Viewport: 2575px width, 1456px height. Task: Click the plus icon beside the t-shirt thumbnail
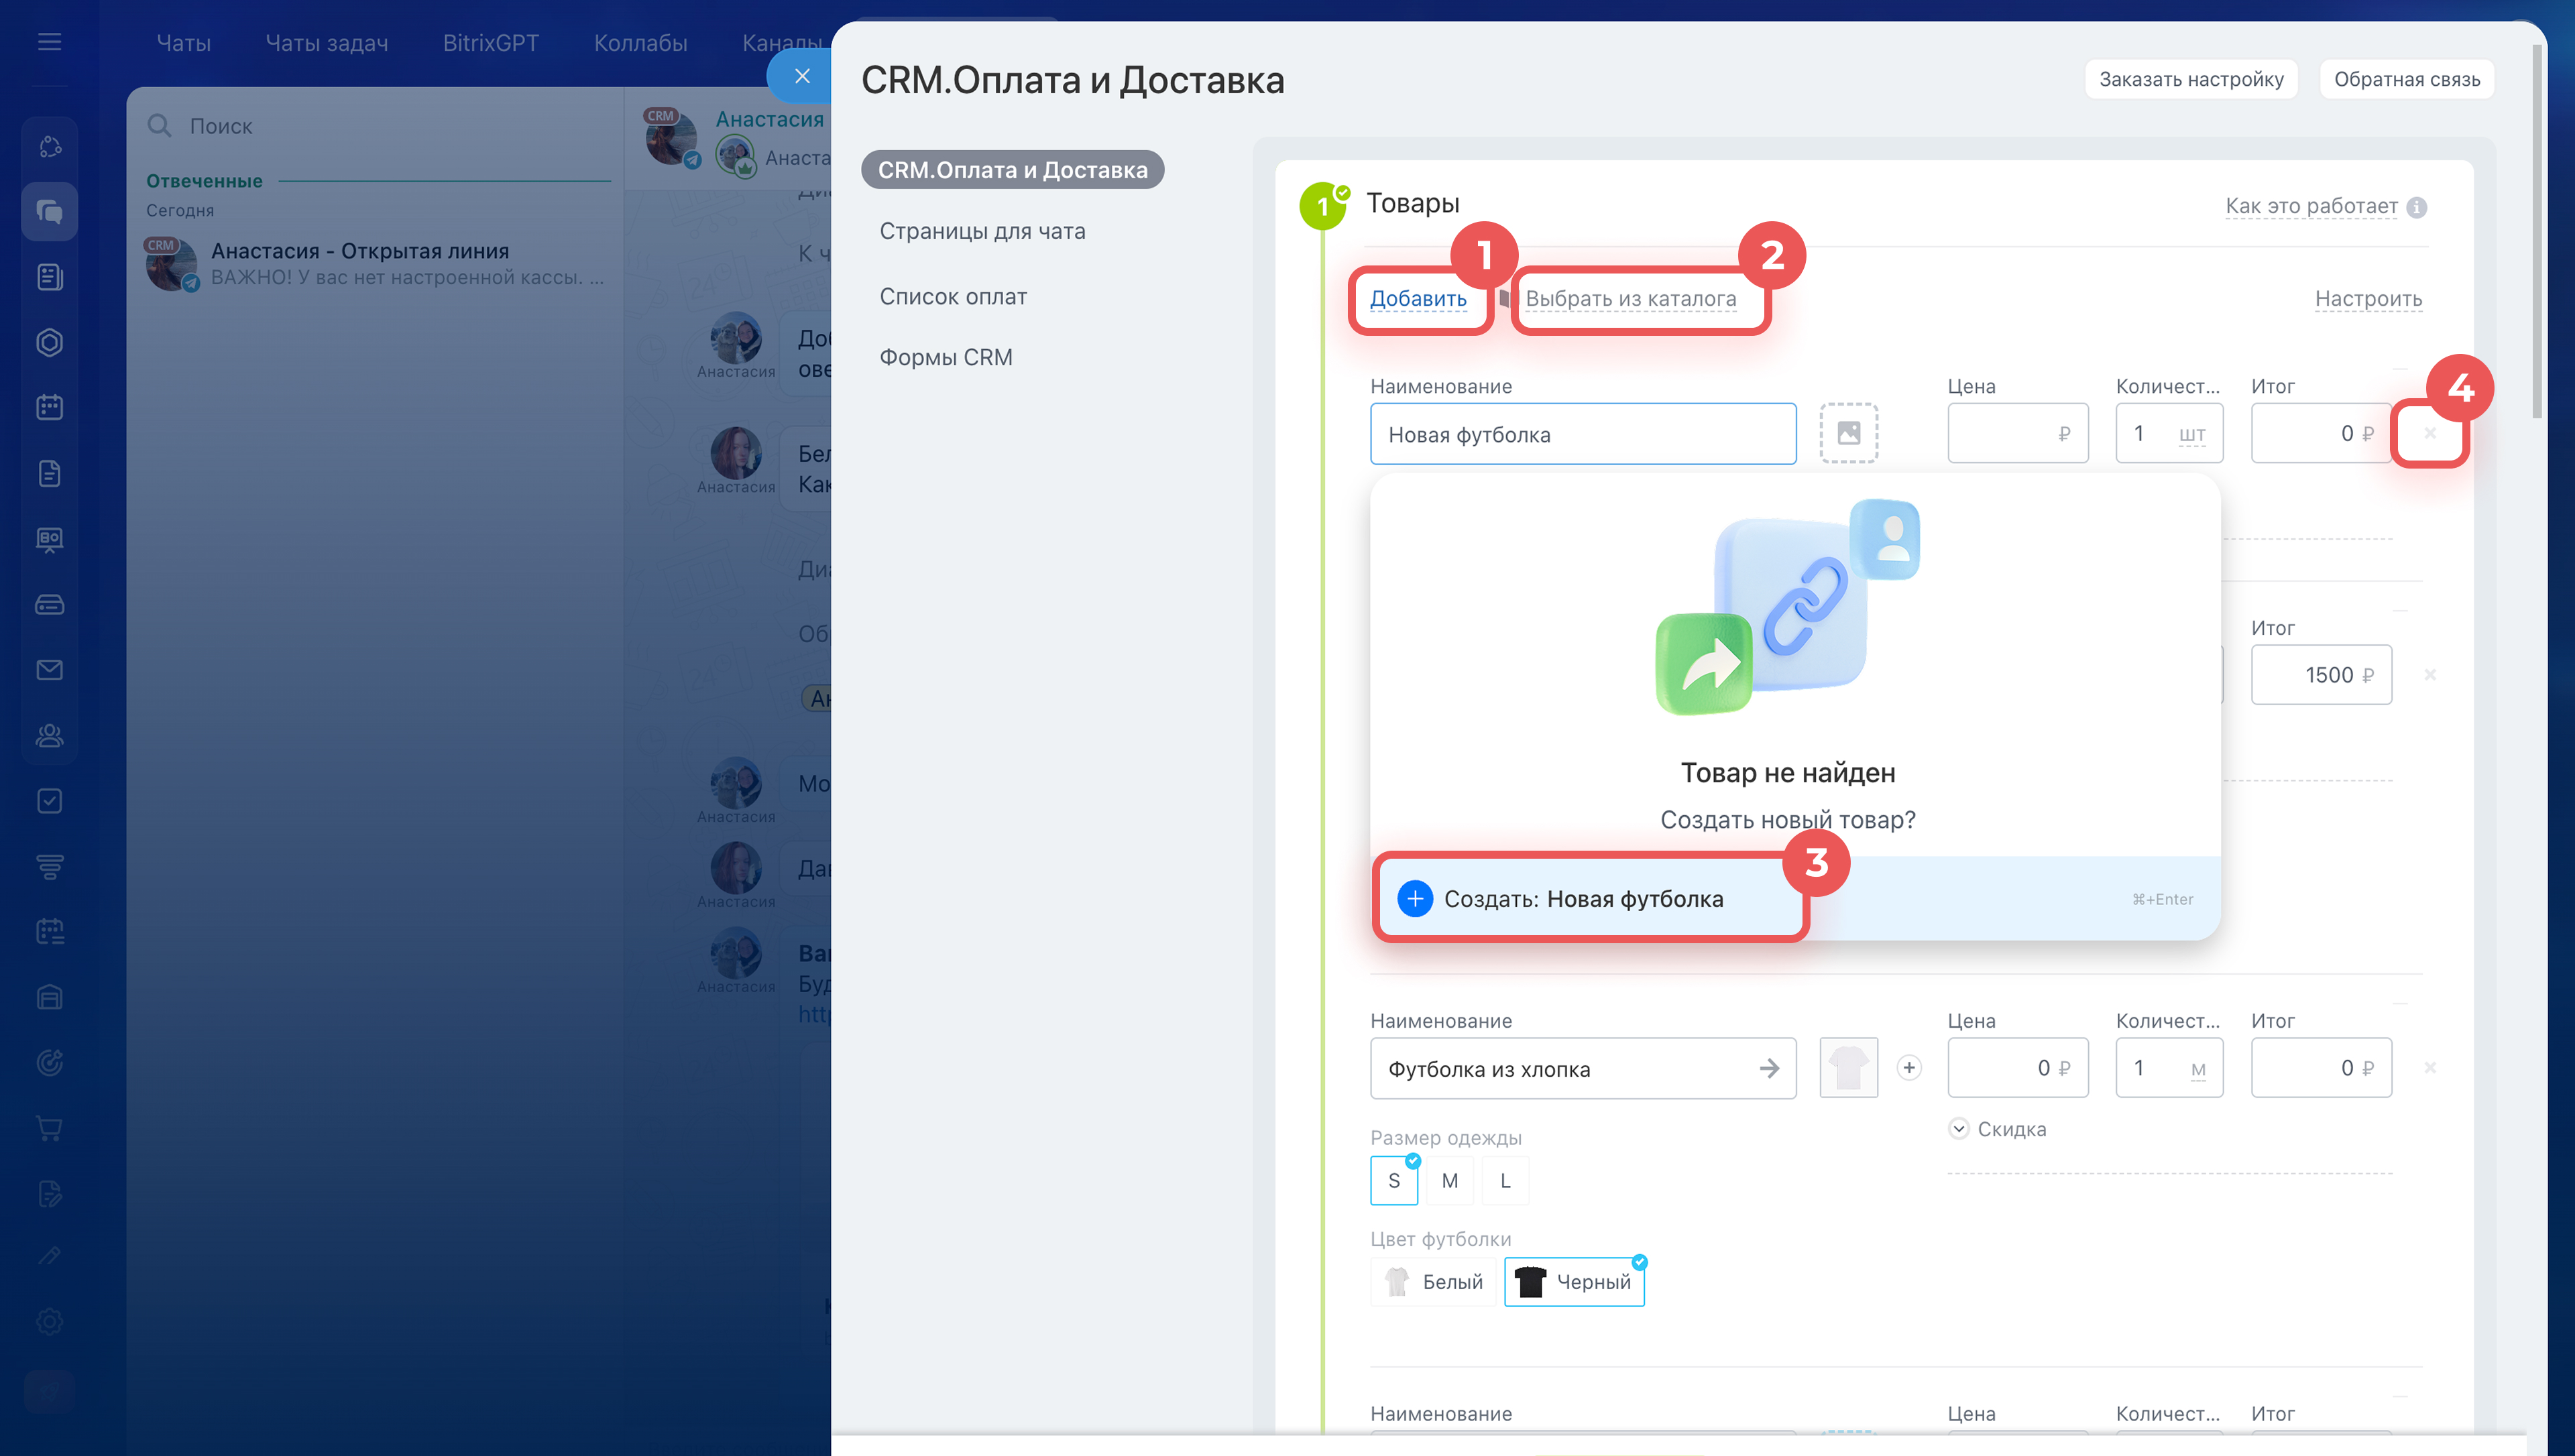click(x=1908, y=1068)
